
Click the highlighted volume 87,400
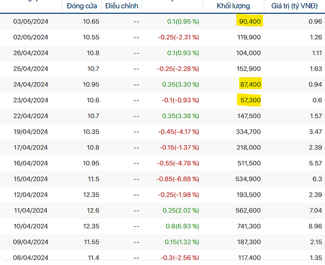coord(250,84)
